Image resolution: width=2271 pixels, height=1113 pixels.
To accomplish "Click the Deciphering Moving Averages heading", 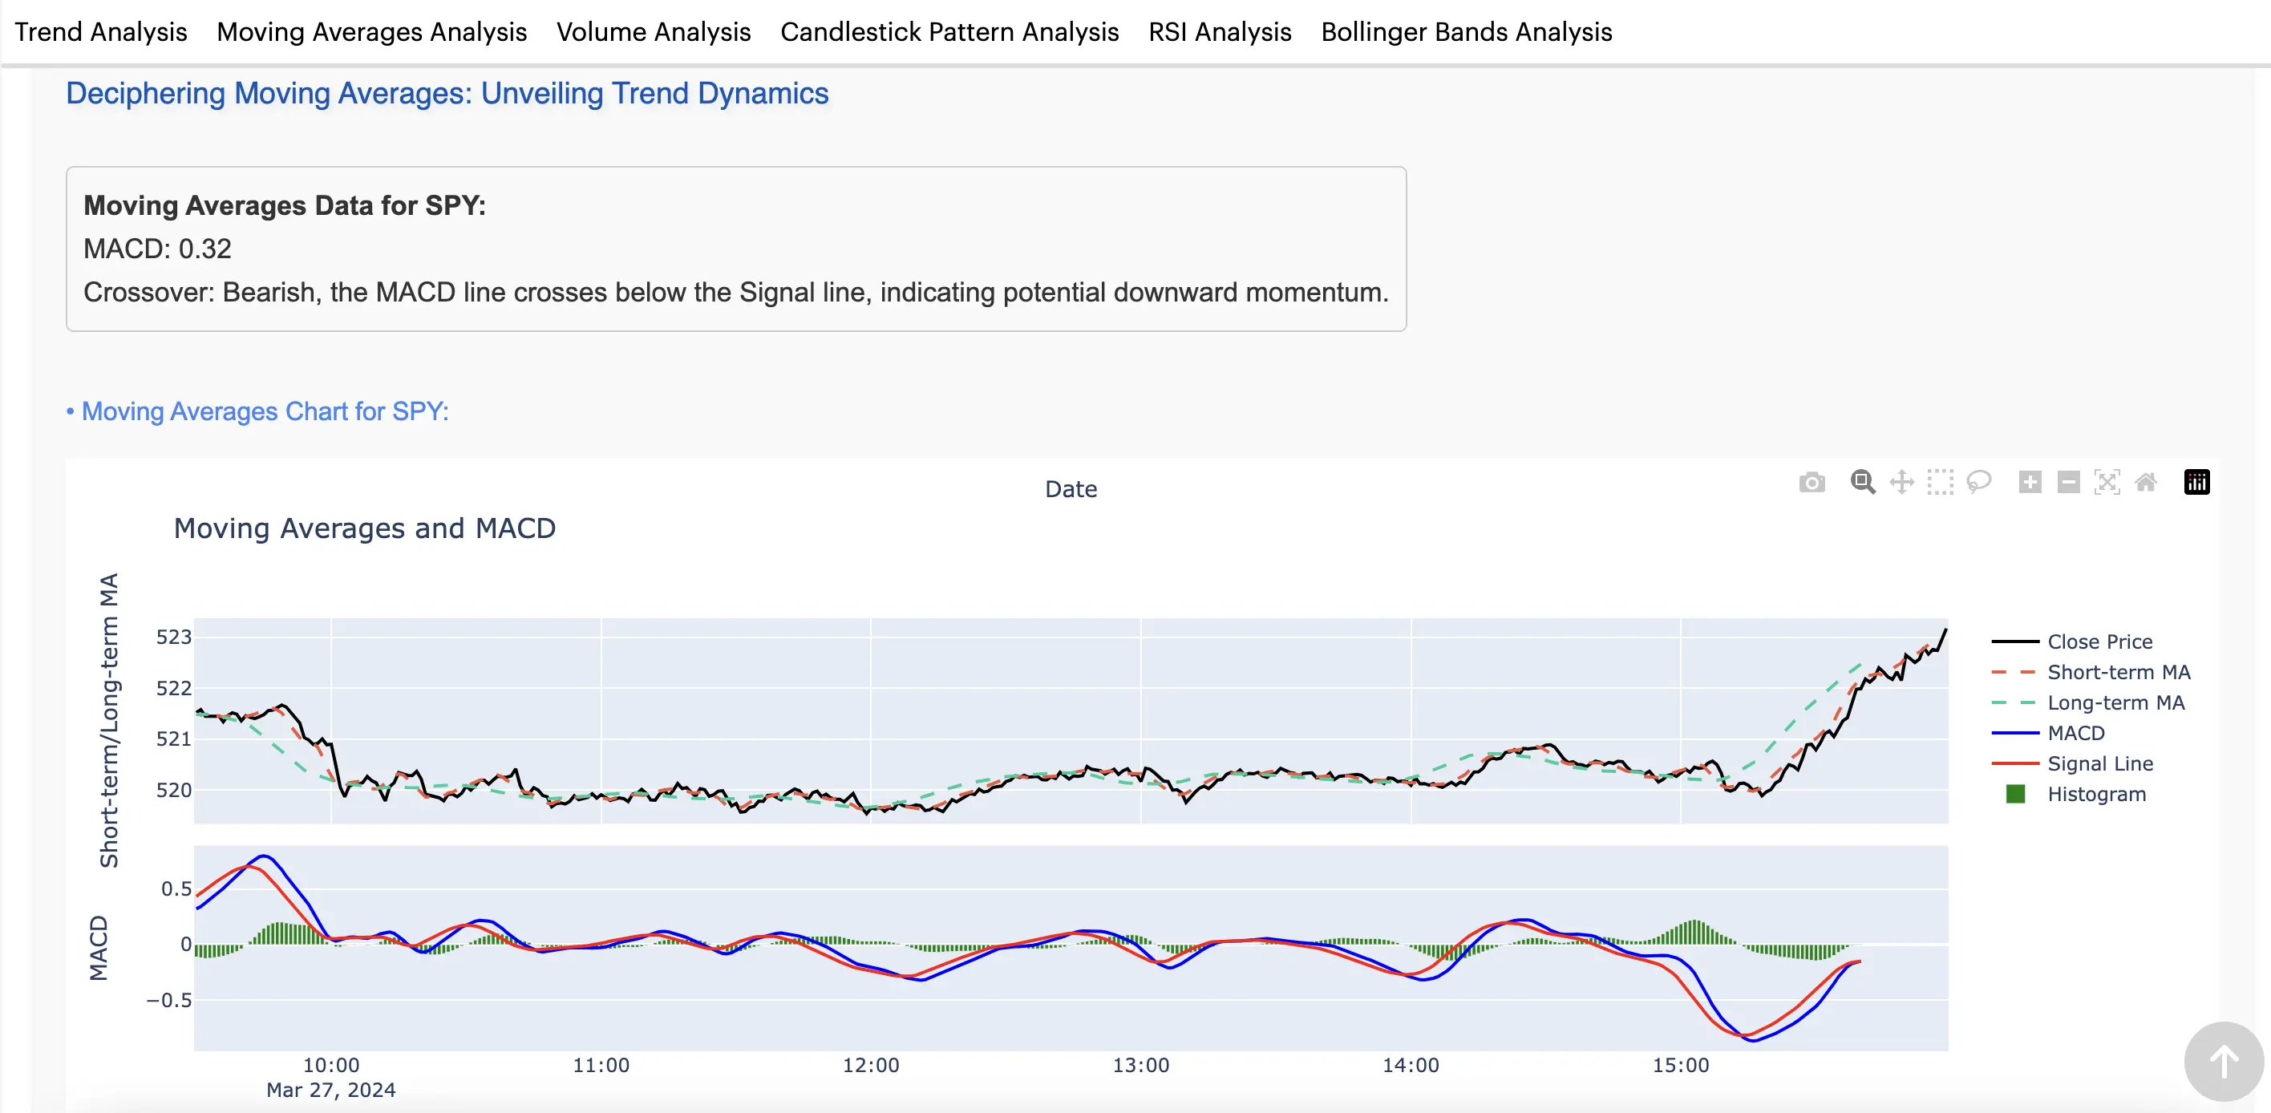I will pyautogui.click(x=447, y=93).
